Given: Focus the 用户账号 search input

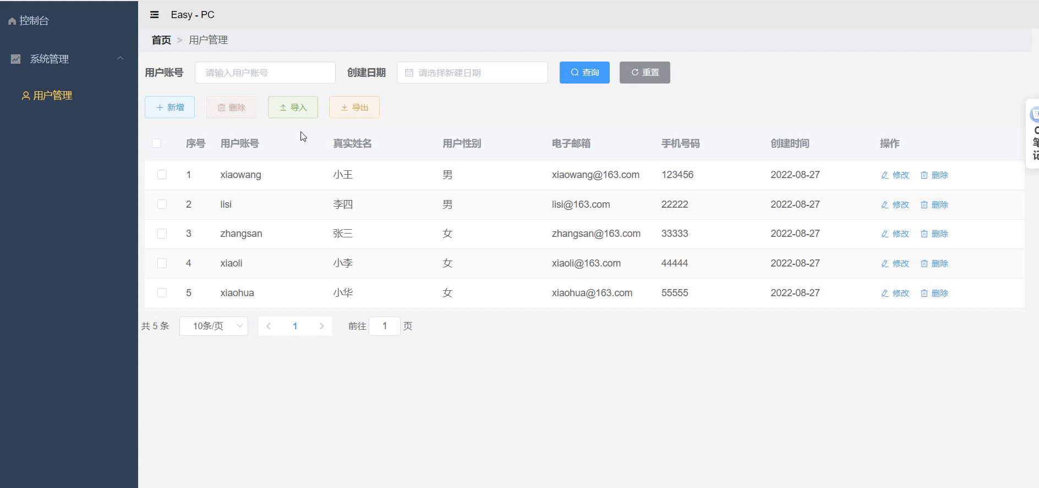Looking at the screenshot, I should 265,73.
